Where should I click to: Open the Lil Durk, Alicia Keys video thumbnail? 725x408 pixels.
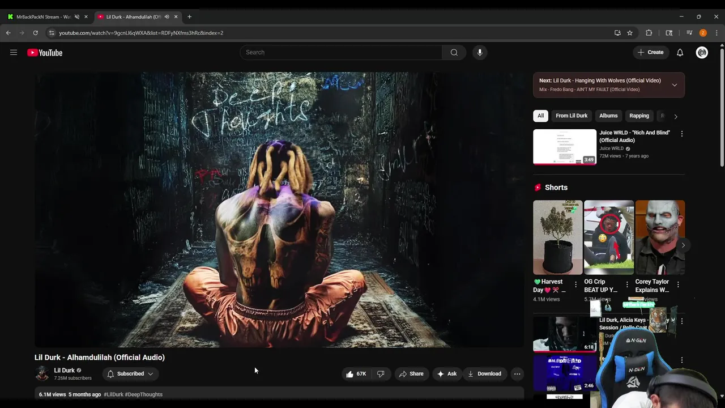(565, 334)
